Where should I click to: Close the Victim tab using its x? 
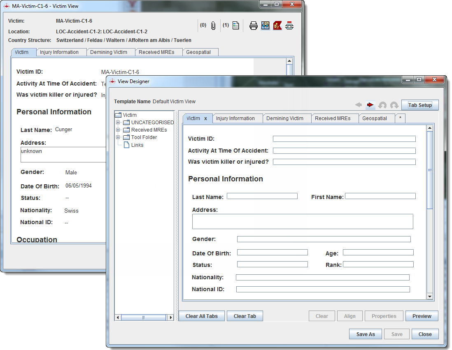click(x=205, y=118)
